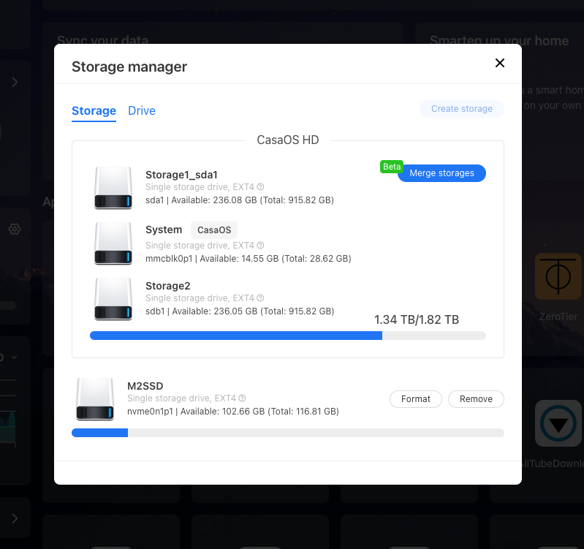
Task: Open settings gear in background sidebar
Action: pyautogui.click(x=15, y=229)
